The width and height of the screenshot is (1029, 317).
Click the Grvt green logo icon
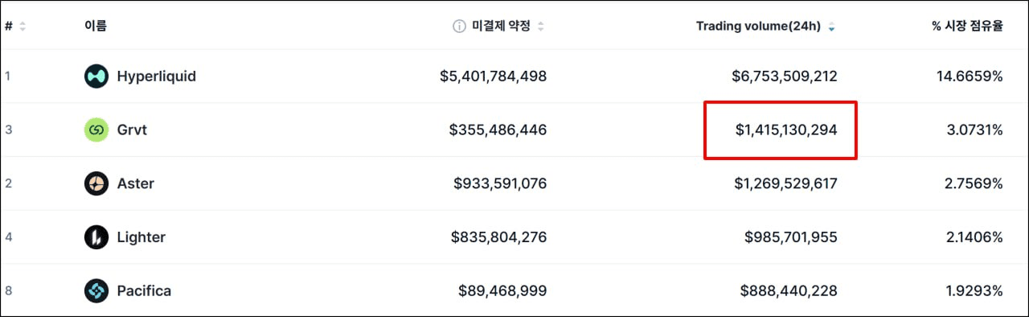point(96,130)
